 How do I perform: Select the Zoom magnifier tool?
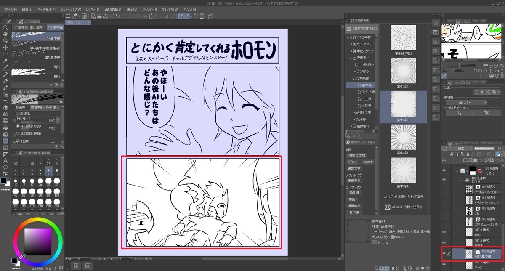click(x=5, y=27)
